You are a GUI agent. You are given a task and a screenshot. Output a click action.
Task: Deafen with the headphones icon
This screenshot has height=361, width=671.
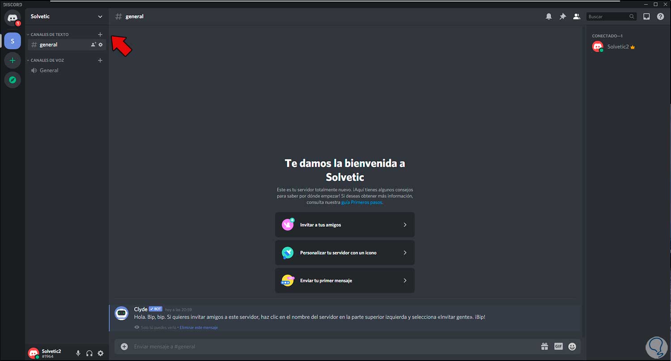pos(89,353)
